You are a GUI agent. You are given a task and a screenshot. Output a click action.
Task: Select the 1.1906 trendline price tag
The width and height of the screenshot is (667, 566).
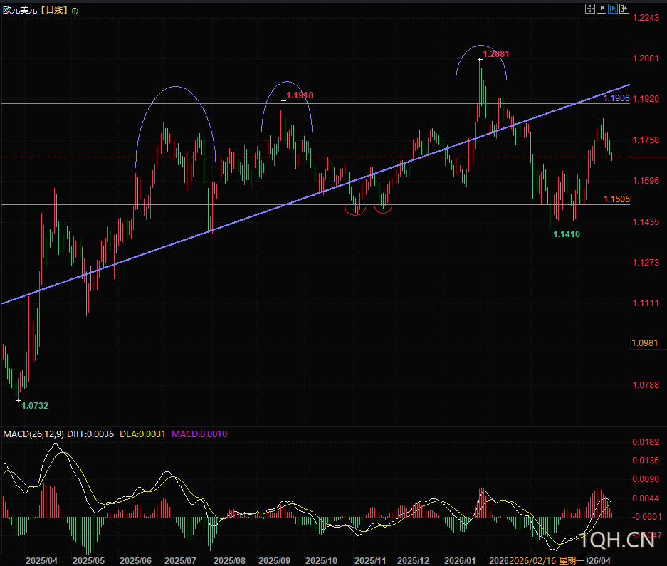[616, 98]
